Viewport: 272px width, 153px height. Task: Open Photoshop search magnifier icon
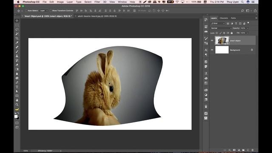click(243, 11)
